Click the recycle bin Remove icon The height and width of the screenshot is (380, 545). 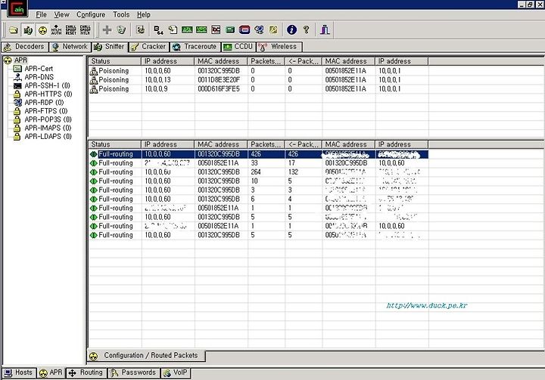pos(121,30)
